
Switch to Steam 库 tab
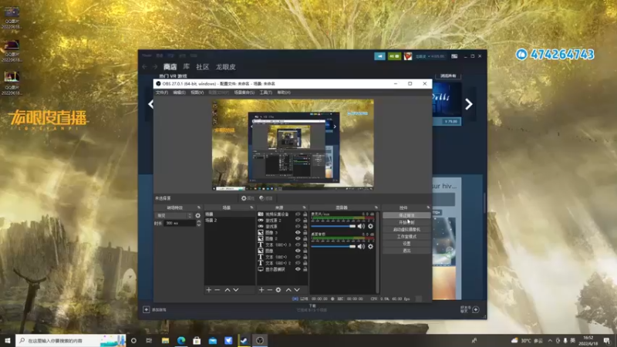click(186, 67)
